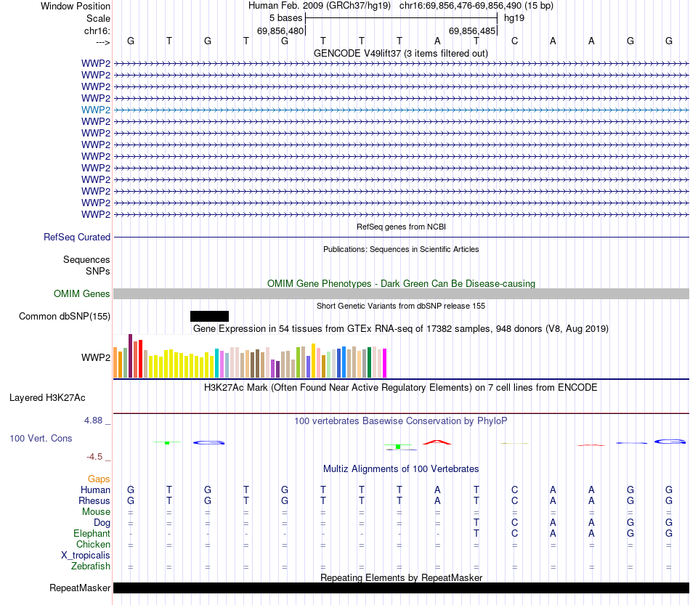Click the Sequences track label

pos(86,259)
